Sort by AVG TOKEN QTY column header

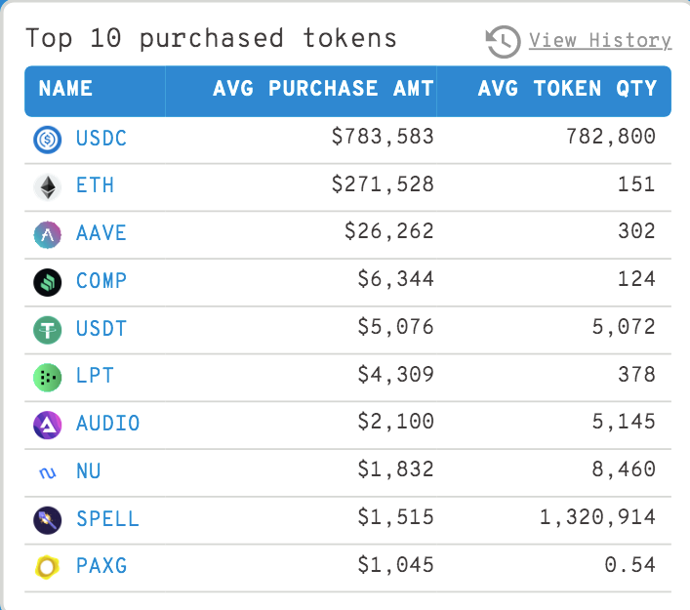[x=554, y=91]
